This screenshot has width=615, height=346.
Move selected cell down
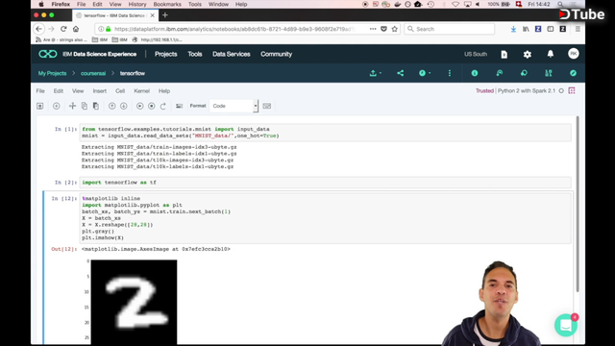[x=124, y=106]
